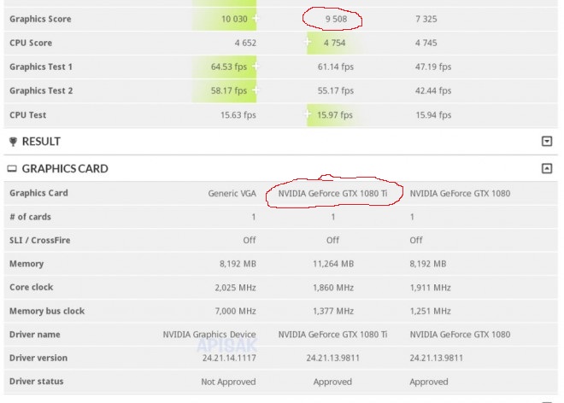The width and height of the screenshot is (564, 403).
Task: Click the 11,264 MB memory value
Action: [332, 264]
